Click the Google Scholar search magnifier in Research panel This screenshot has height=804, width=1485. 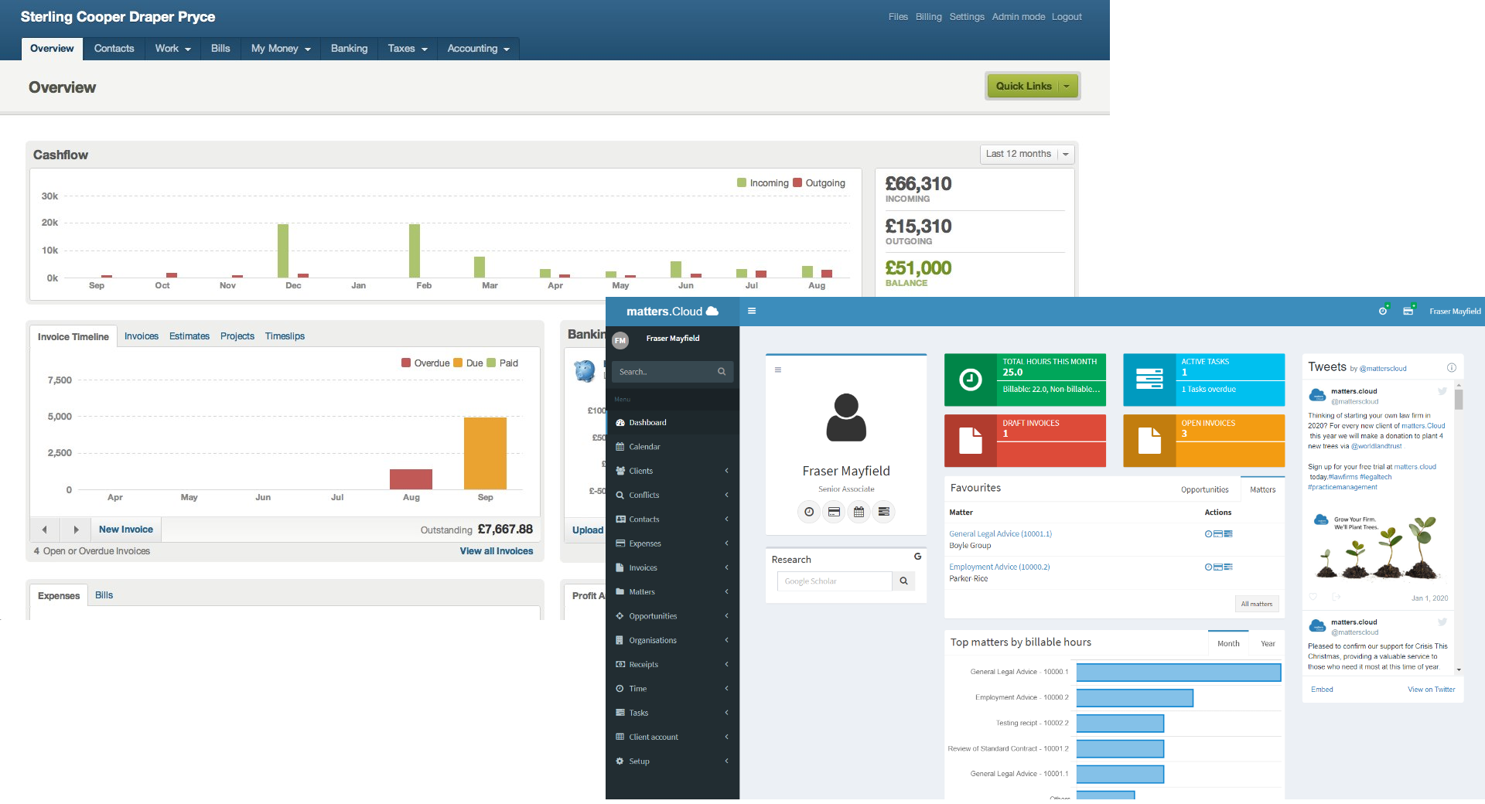[x=903, y=581]
